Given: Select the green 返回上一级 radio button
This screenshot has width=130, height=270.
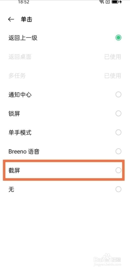Looking at the screenshot, I should click(x=119, y=38).
